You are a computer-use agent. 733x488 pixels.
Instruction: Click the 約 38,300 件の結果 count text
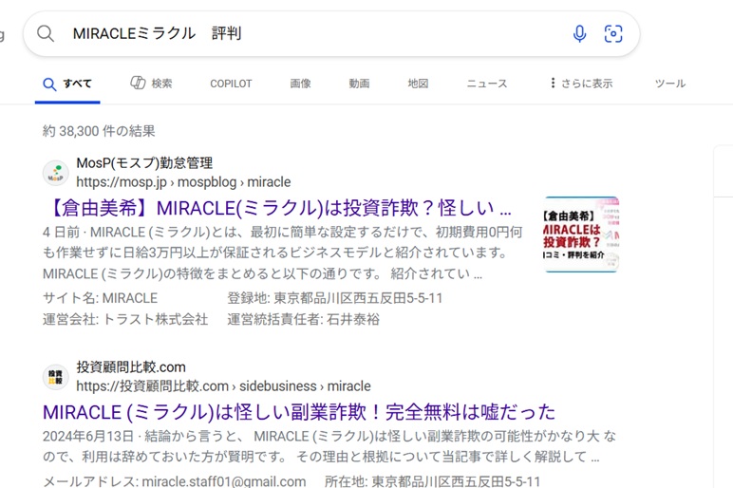coord(99,131)
